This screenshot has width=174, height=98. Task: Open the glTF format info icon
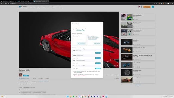tap(84, 60)
